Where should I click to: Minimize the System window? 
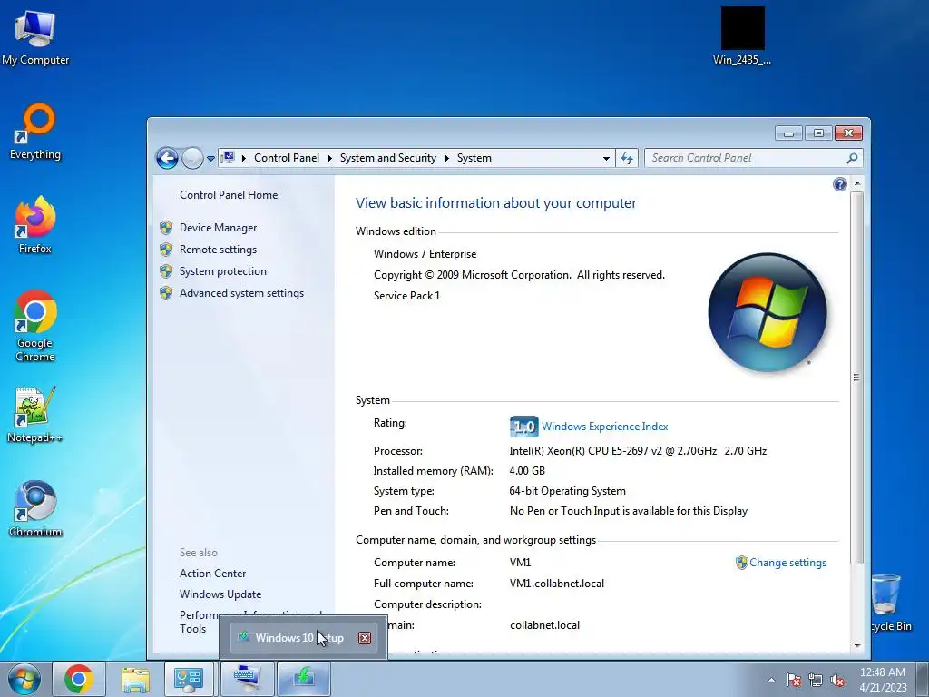[788, 133]
